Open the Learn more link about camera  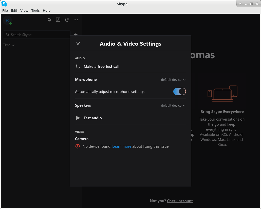tap(122, 146)
